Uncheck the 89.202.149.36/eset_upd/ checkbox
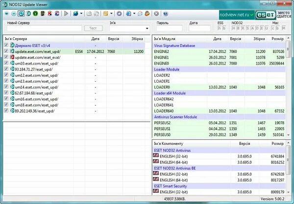The height and width of the screenshot is (204, 294). click(6, 111)
